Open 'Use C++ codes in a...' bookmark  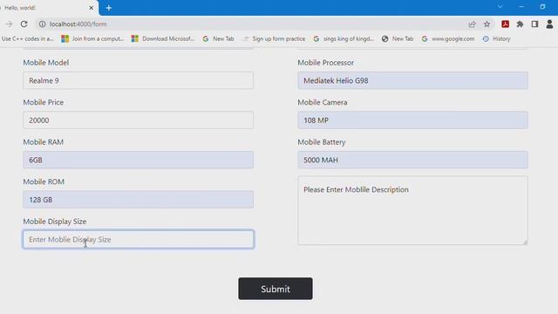[27, 38]
